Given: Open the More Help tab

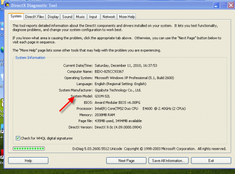Looking at the screenshot, I should pos(127,17).
